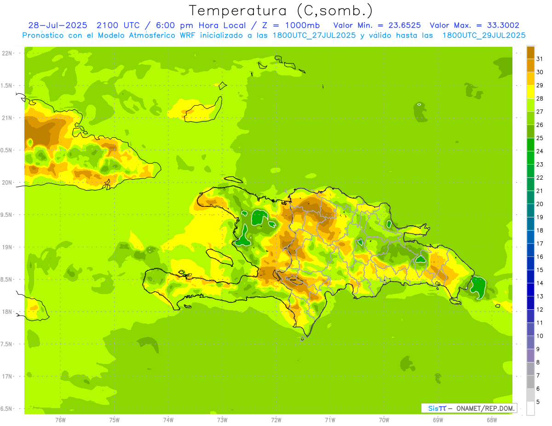
Task: Click legend value '24'
Action: 540,151
